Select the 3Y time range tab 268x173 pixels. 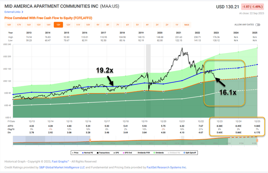[157, 25]
